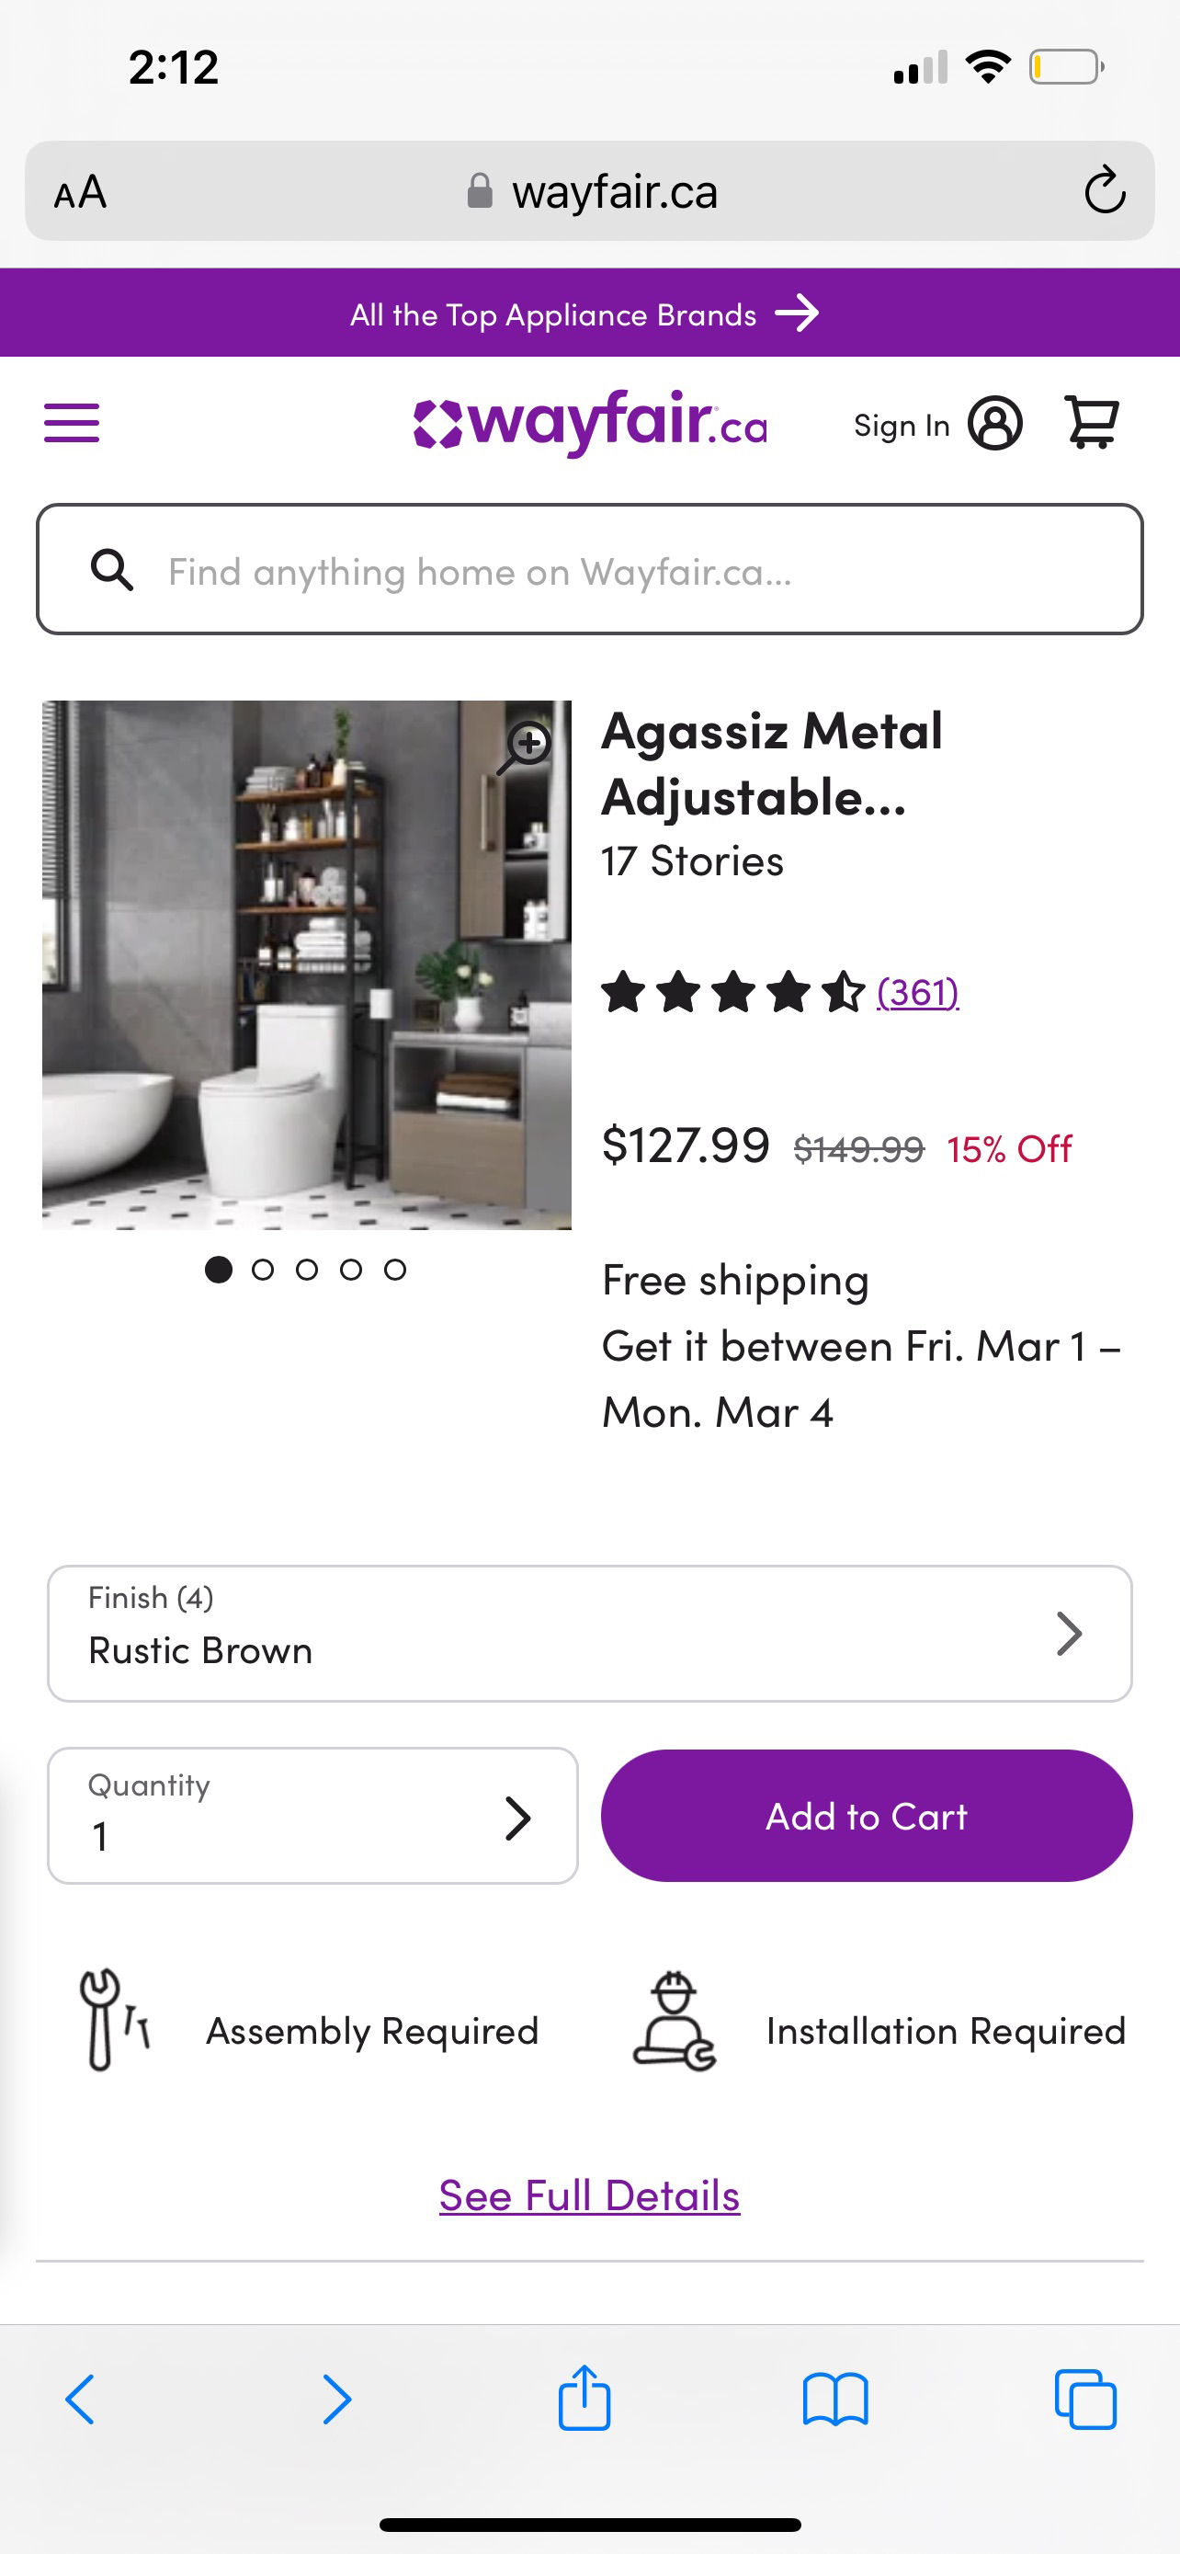The width and height of the screenshot is (1180, 2554).
Task: Reload the page in Safari
Action: click(x=1104, y=191)
